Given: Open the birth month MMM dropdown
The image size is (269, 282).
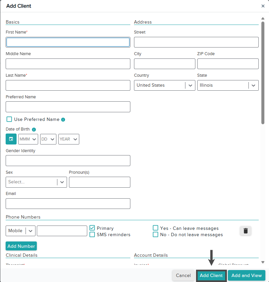Looking at the screenshot, I should coord(28,139).
